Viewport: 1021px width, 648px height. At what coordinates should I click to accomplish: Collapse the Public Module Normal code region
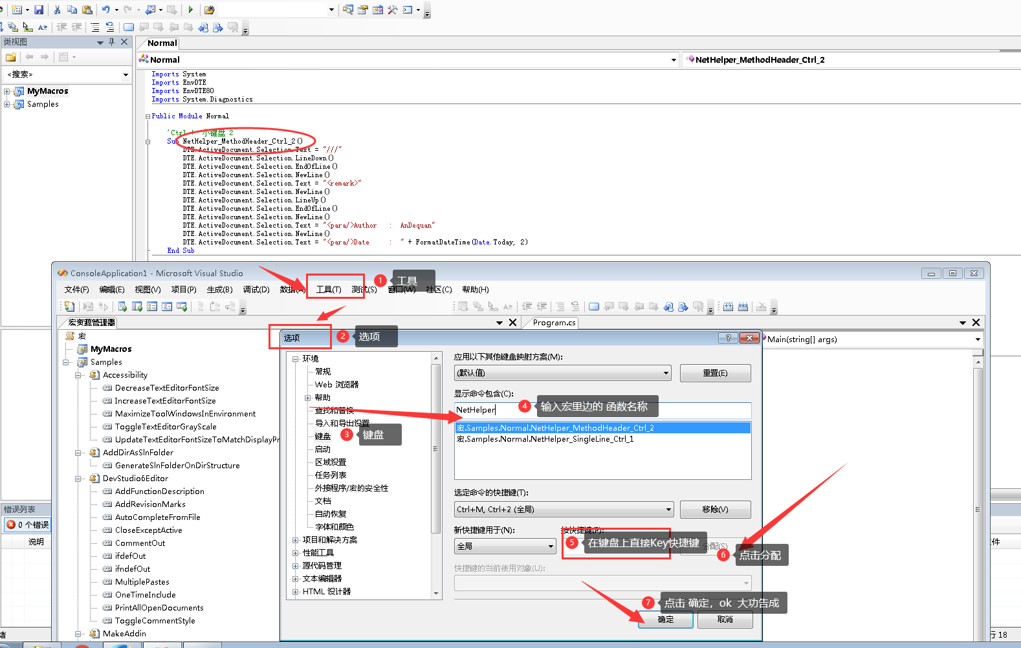(x=148, y=116)
